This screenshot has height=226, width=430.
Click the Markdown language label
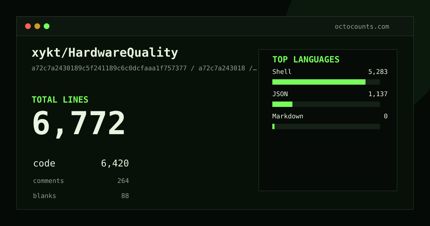(x=288, y=116)
